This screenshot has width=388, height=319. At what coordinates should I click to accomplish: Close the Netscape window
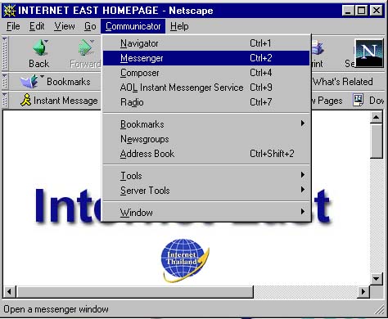coord(377,11)
